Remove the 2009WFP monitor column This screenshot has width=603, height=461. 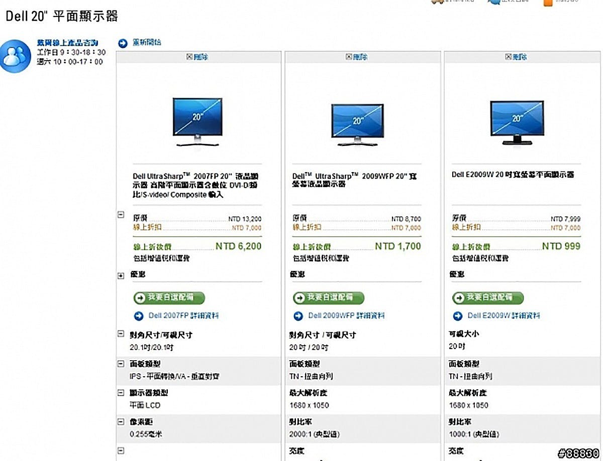357,57
